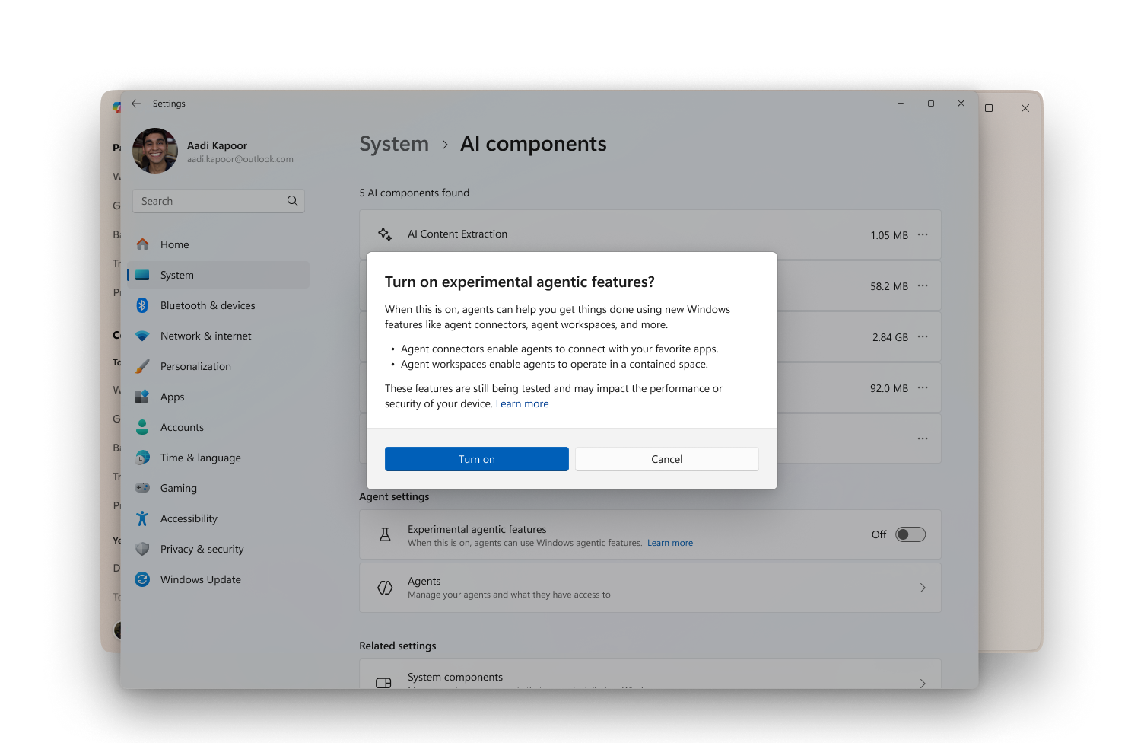Click the System components row icon

(x=384, y=683)
